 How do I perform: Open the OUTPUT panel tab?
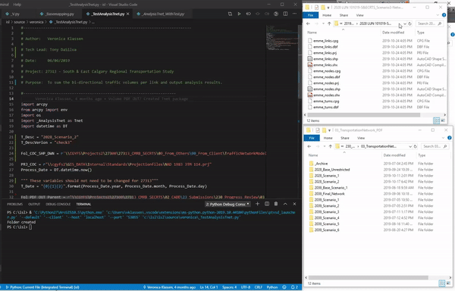click(x=34, y=204)
